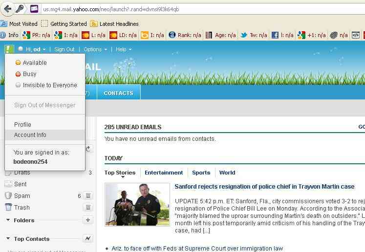The image size is (365, 252).
Task: Collapse the Folders section
Action: click(8, 220)
